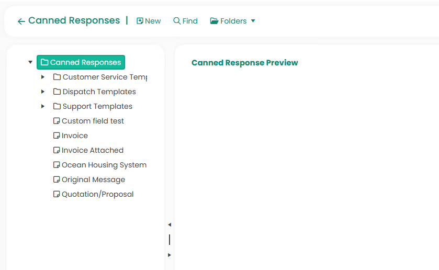The height and width of the screenshot is (270, 439).
Task: Click the Invoice Attached note icon
Action: click(x=57, y=150)
